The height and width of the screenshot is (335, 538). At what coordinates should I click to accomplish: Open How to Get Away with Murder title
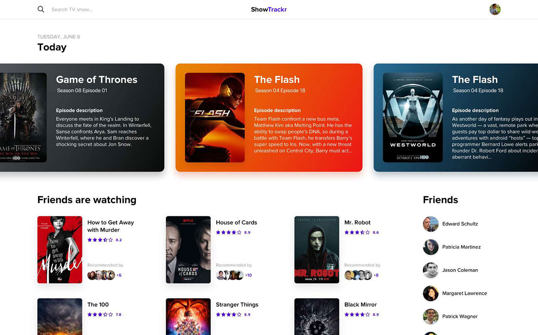(110, 226)
